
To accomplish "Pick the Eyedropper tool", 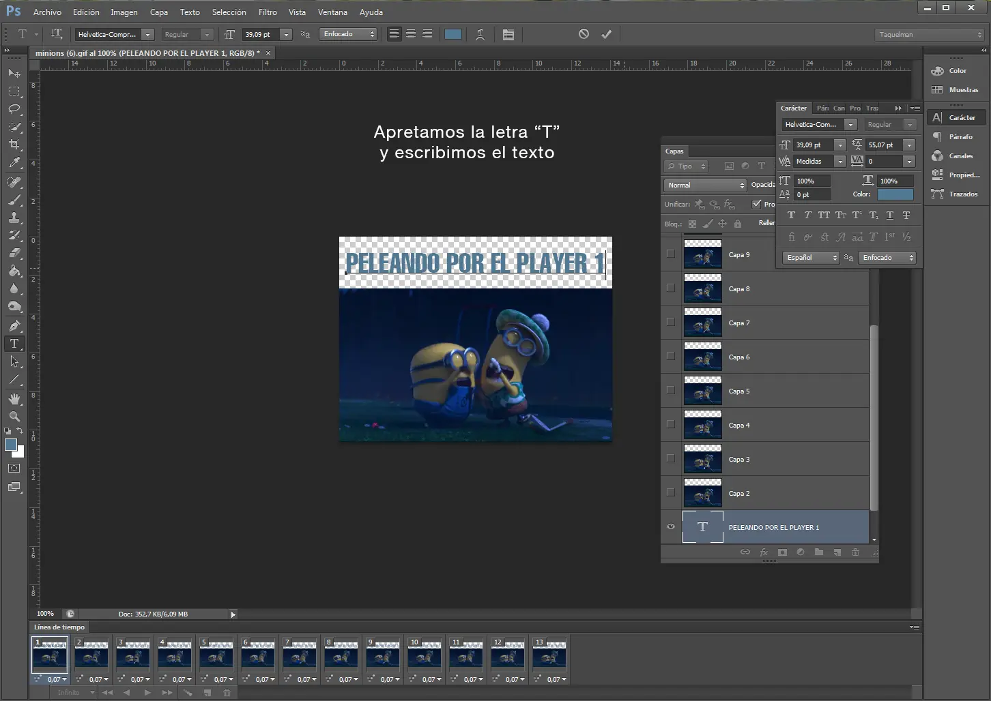I will pos(14,163).
